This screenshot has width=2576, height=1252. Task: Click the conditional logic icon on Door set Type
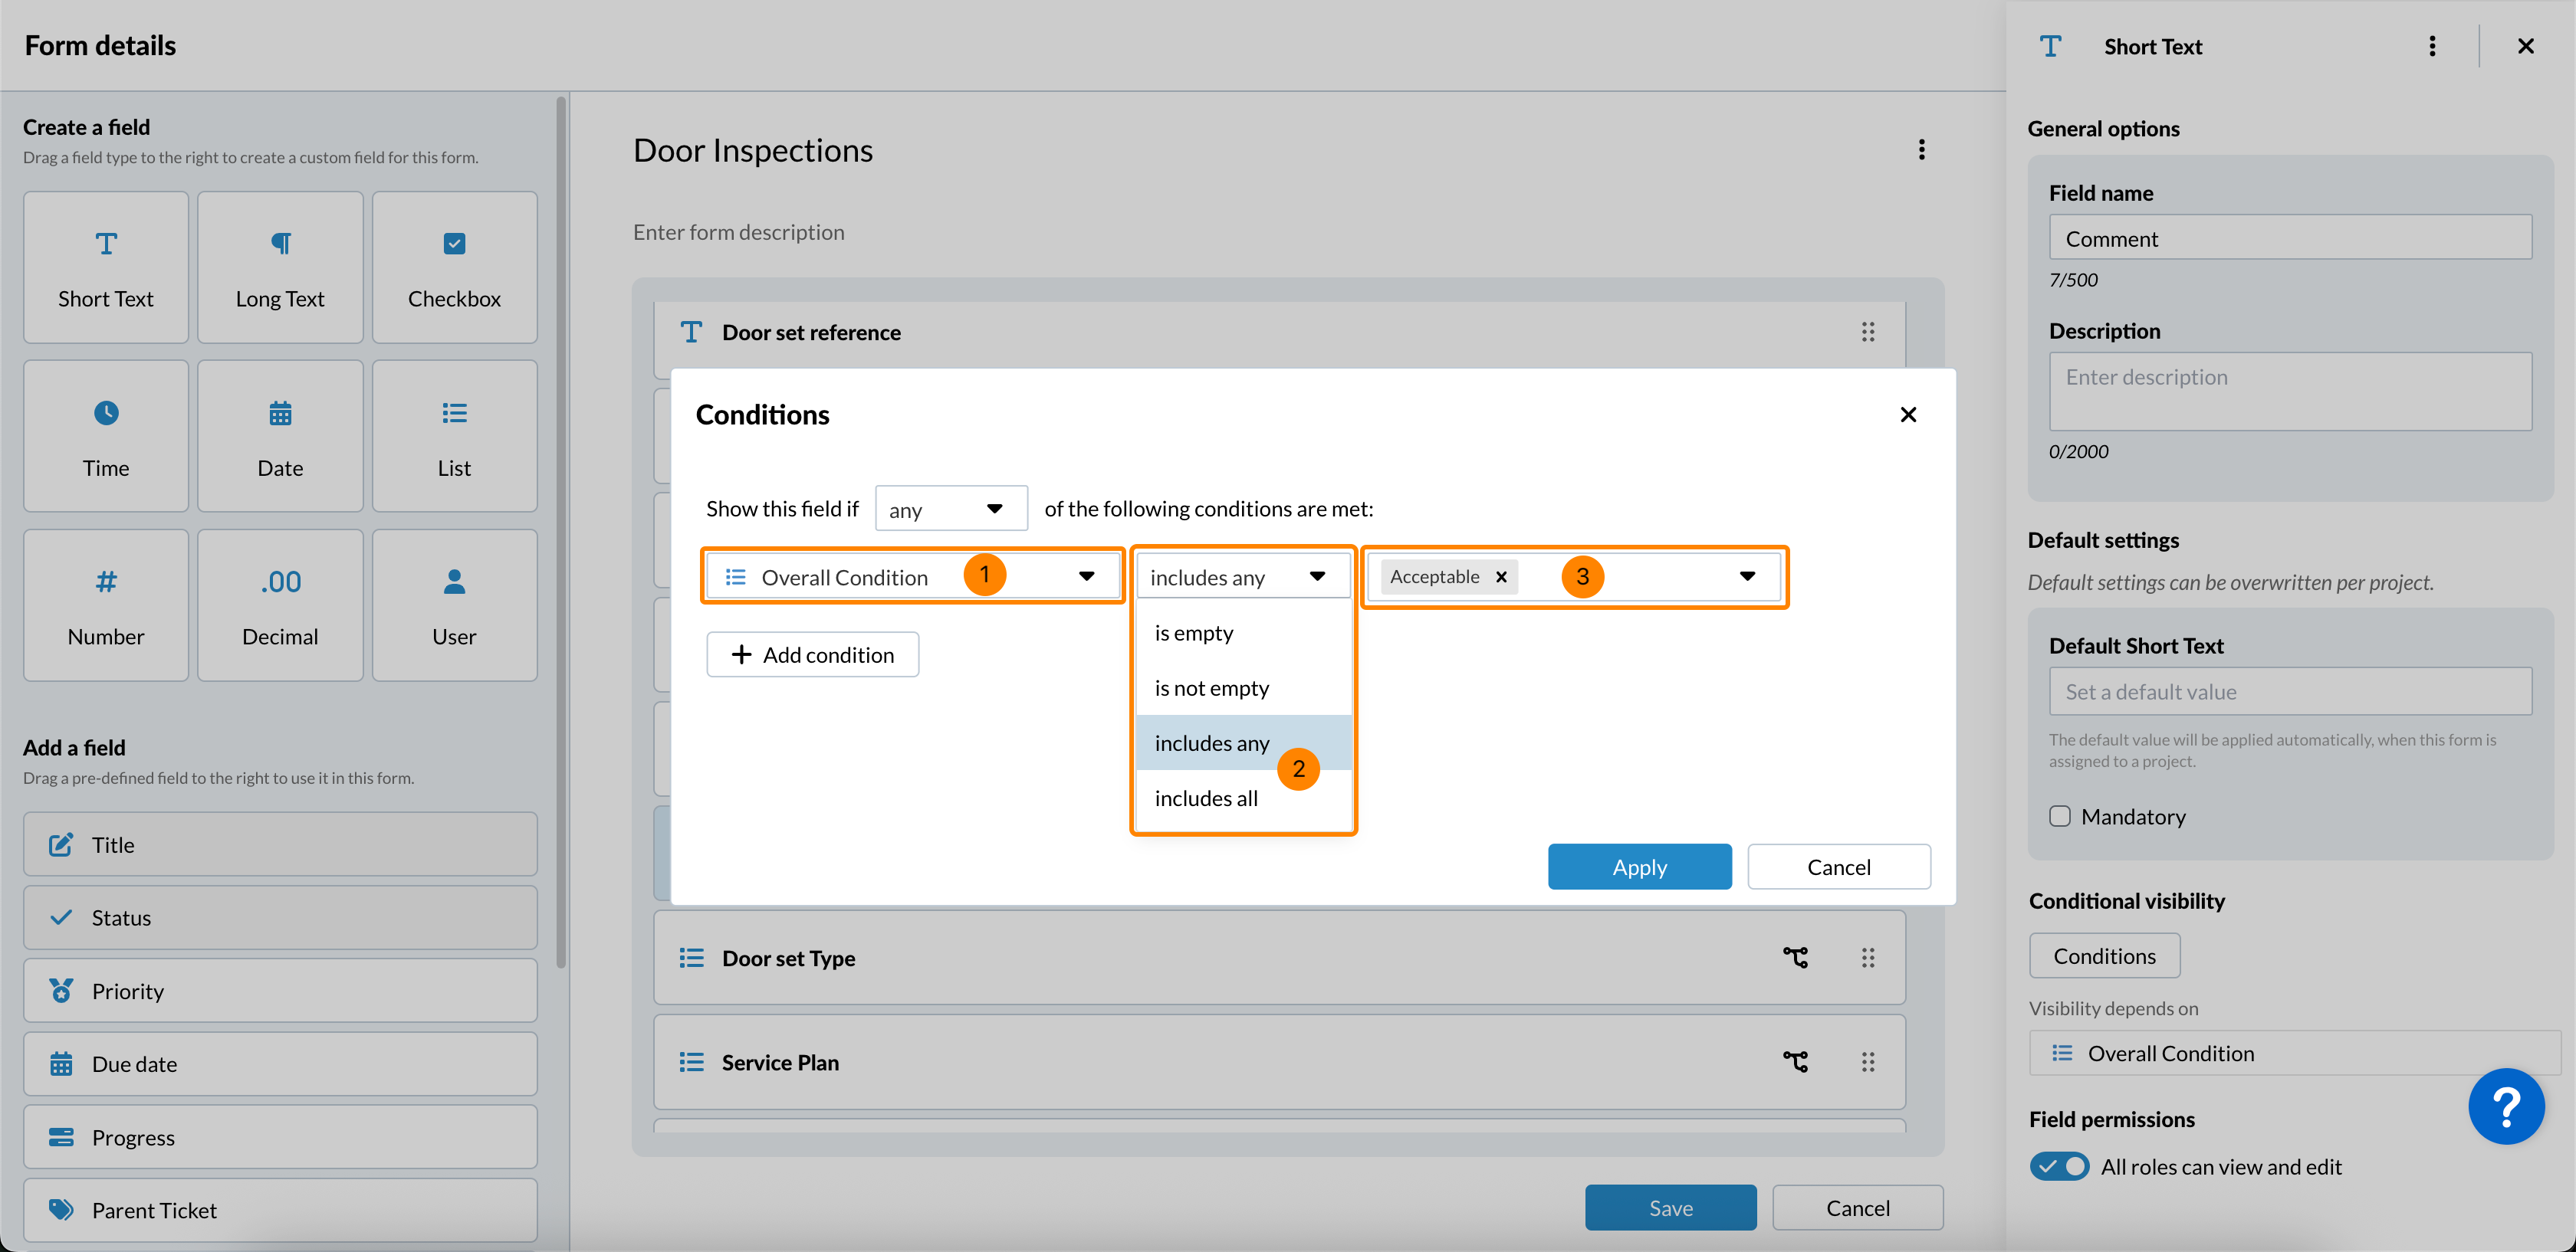(x=1795, y=957)
